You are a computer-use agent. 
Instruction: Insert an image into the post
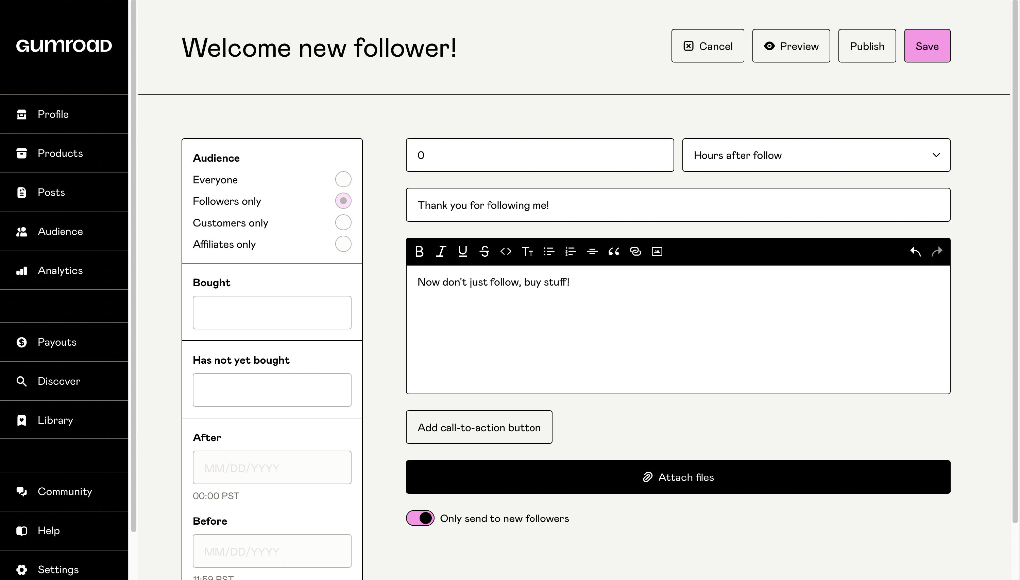pyautogui.click(x=657, y=251)
